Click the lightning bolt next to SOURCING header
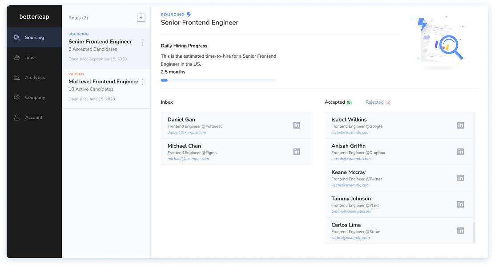Image resolution: width=495 pixels, height=266 pixels. click(x=189, y=15)
